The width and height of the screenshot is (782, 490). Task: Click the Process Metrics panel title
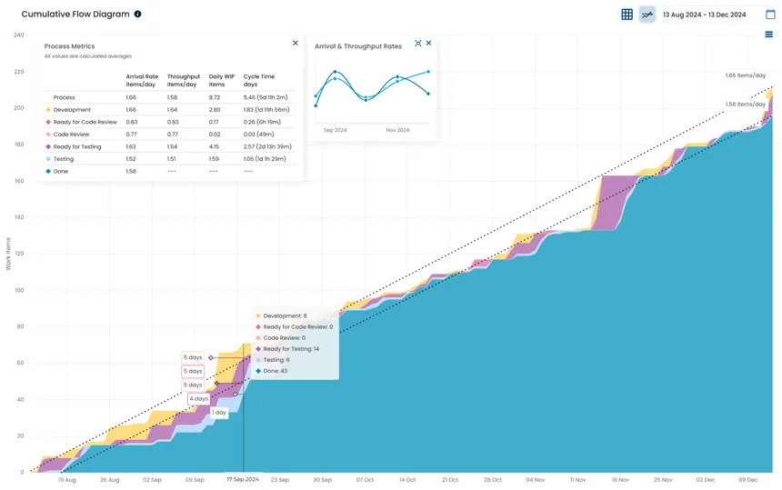pos(69,46)
